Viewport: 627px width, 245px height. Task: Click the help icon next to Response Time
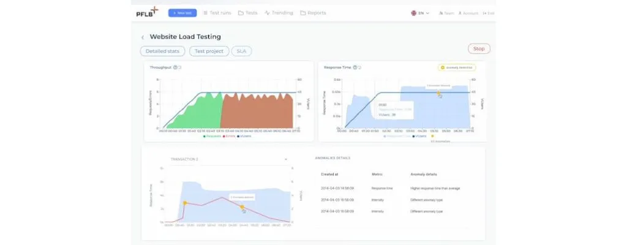[x=355, y=67]
